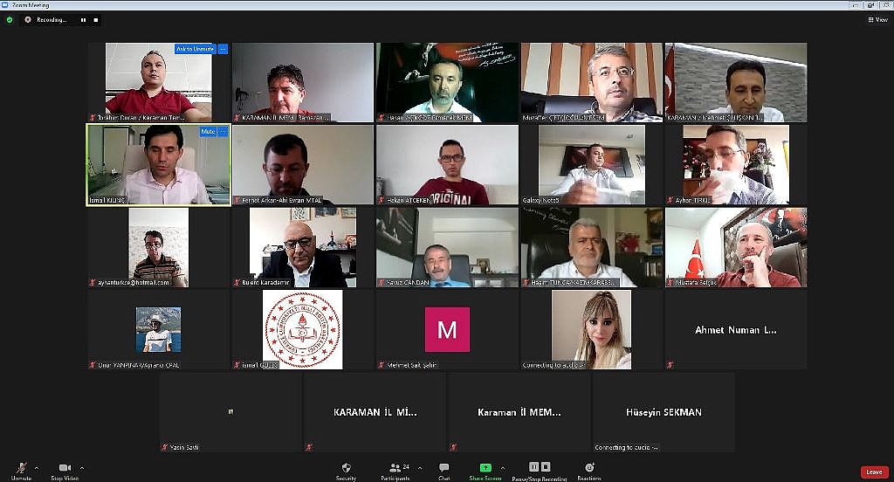Open the Chat bubble icon
Screen dimensions: 894x482
tap(444, 468)
